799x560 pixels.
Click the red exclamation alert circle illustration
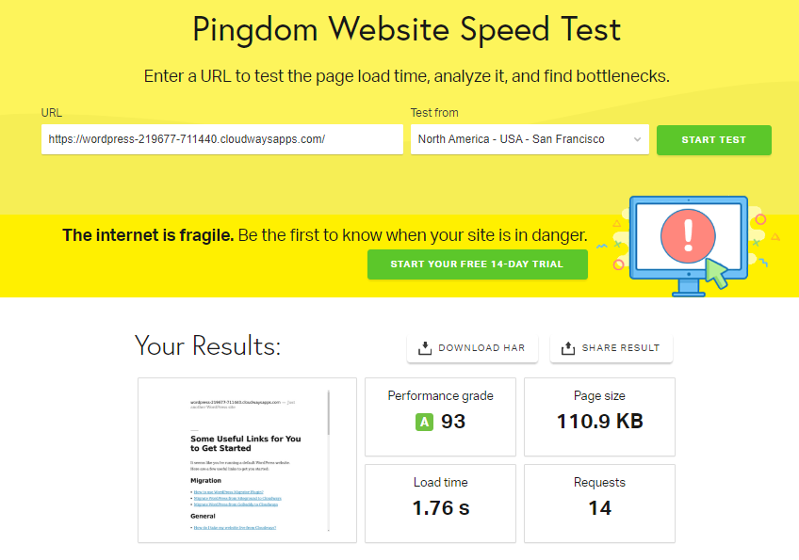click(688, 236)
